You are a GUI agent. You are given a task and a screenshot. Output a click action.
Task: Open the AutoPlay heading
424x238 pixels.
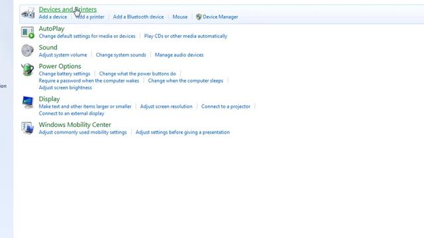[52, 28]
